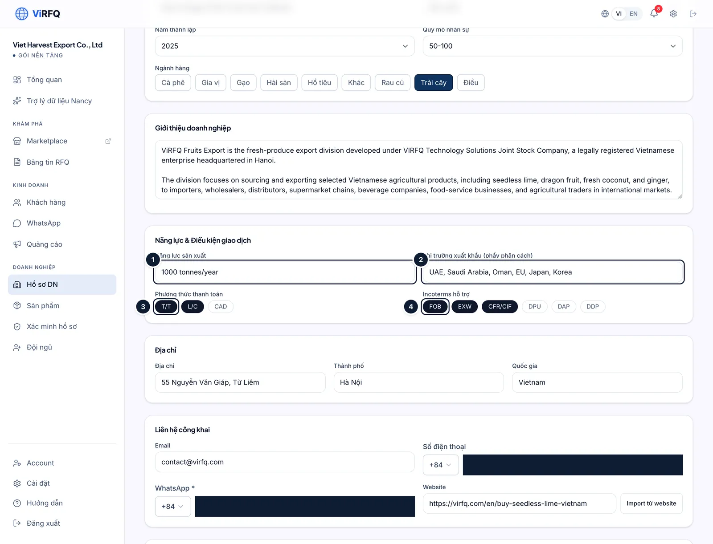Open settings gear in top bar
Viewport: 713px width, 544px height.
click(673, 14)
